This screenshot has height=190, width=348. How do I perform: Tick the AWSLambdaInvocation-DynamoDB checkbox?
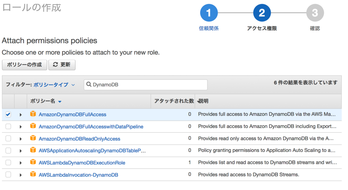pos(8,175)
